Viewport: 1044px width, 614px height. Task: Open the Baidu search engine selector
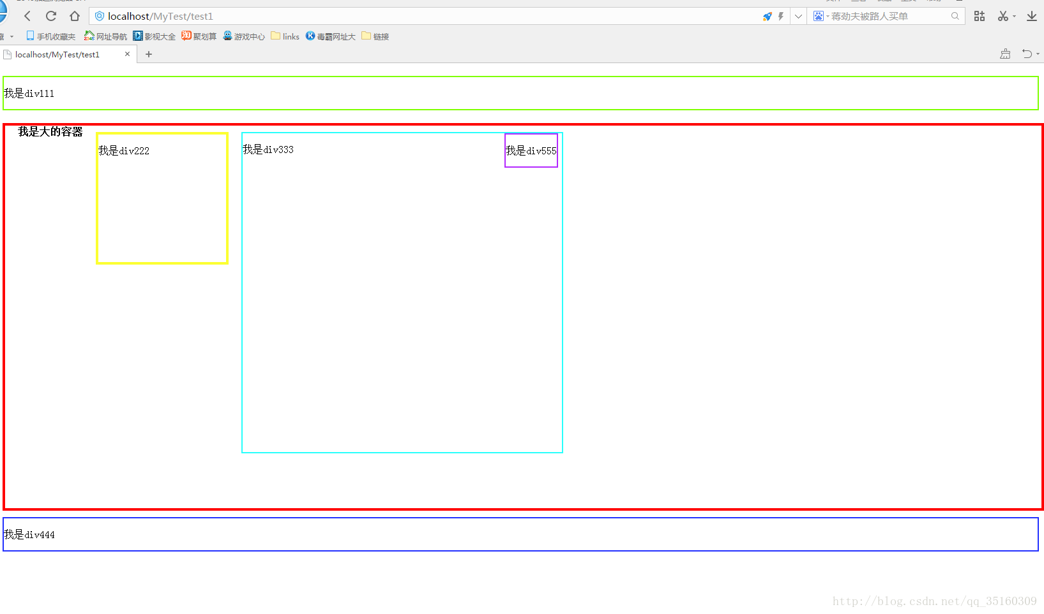(821, 16)
